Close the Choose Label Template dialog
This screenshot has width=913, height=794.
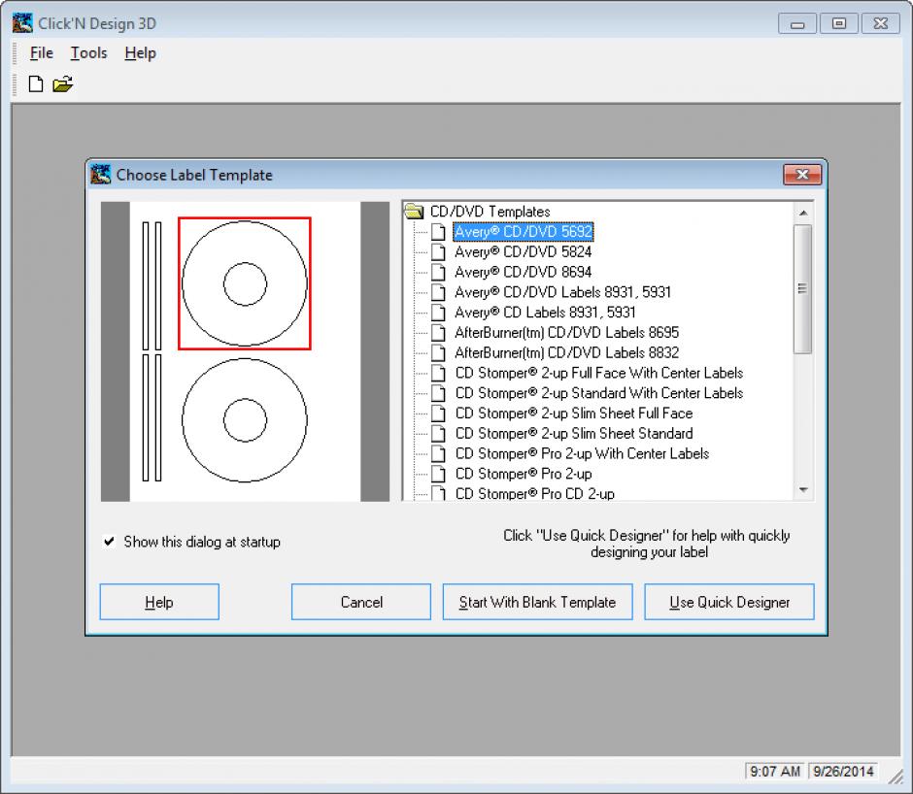(x=802, y=174)
